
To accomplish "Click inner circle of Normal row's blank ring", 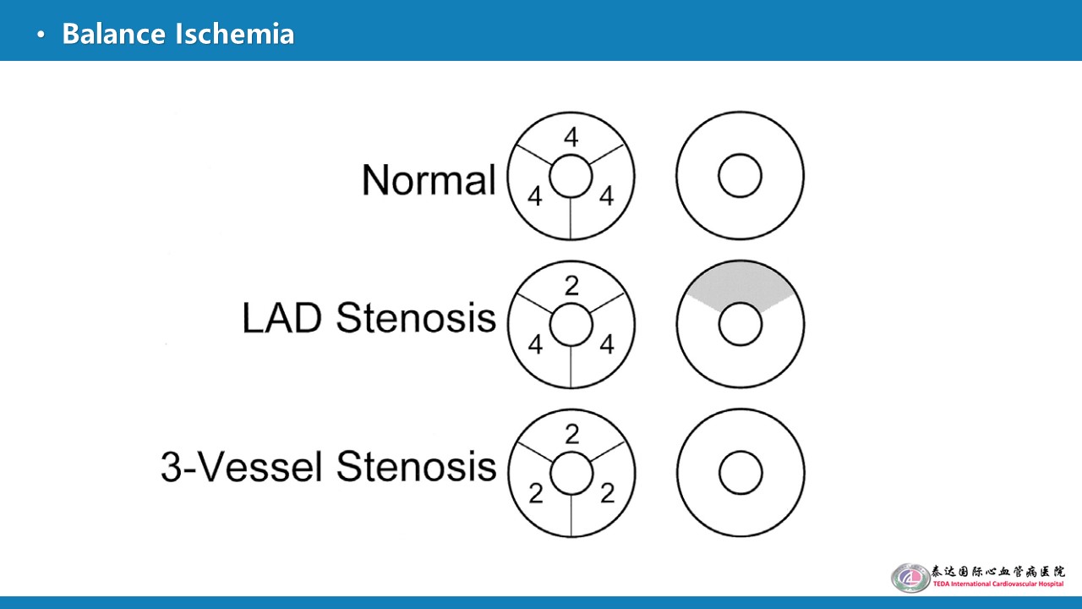I will pyautogui.click(x=740, y=177).
